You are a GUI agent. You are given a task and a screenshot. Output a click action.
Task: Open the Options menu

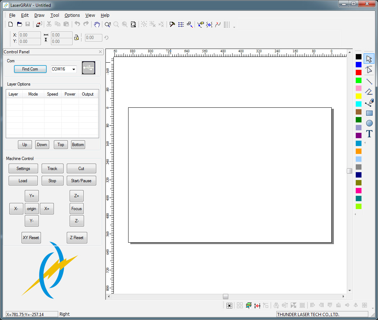point(72,15)
